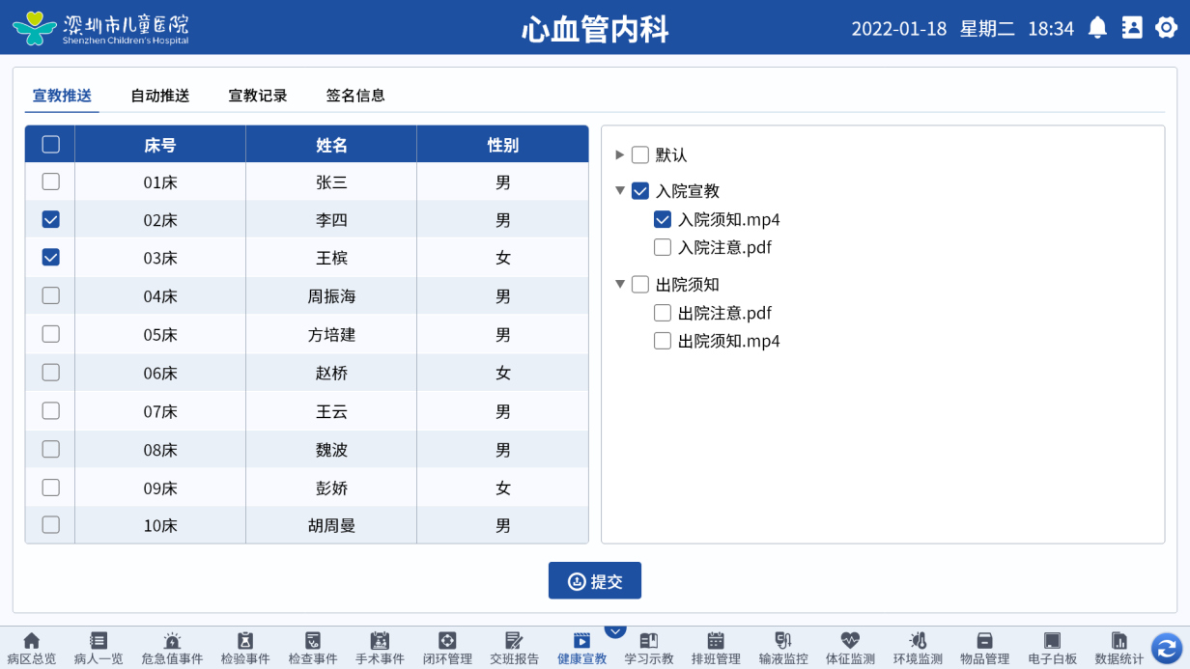Uncheck the box for bed 02床 李四
This screenshot has width=1190, height=669.
[x=51, y=219]
